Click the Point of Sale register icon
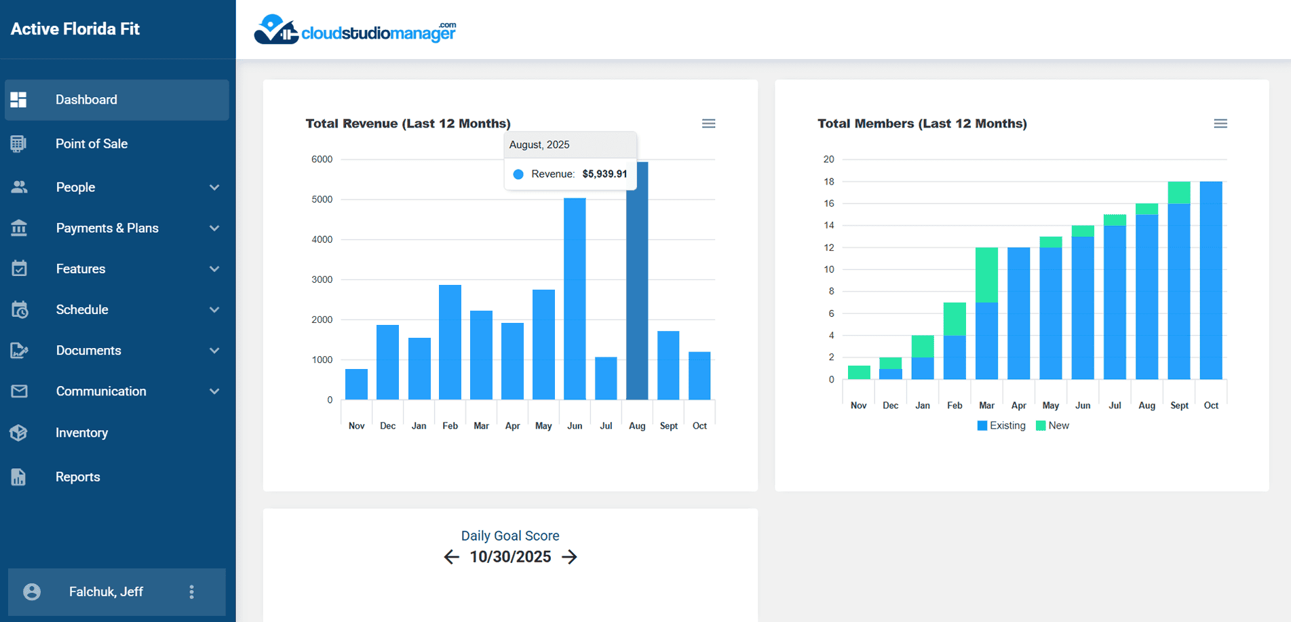The height and width of the screenshot is (622, 1291). [x=19, y=144]
